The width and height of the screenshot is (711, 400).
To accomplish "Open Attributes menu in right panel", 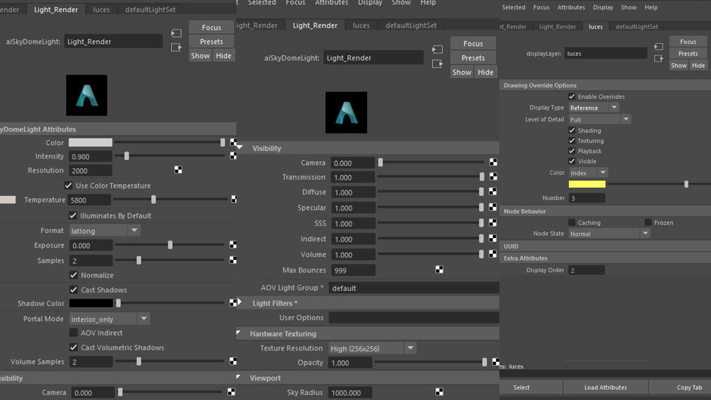I will tap(571, 8).
